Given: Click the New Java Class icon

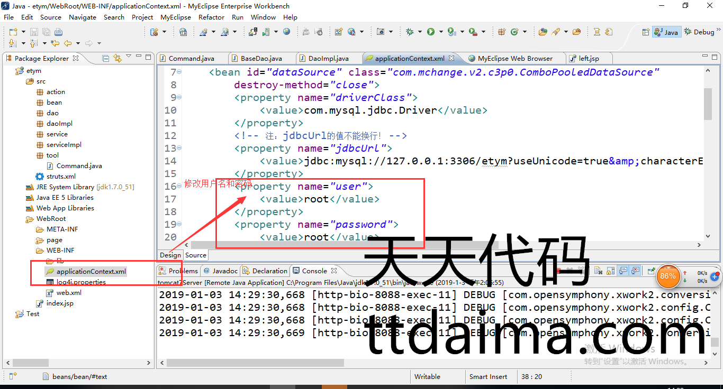Looking at the screenshot, I should pyautogui.click(x=514, y=32).
